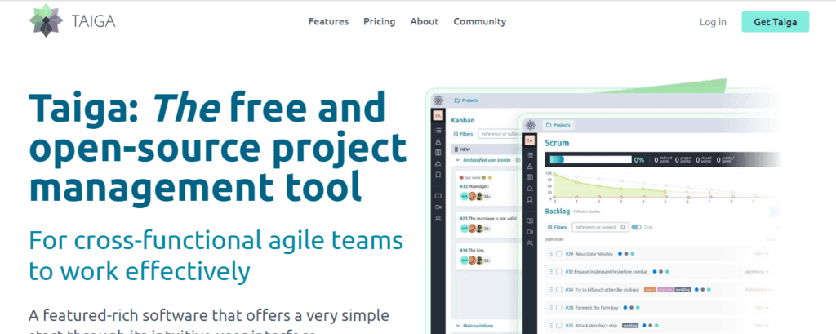The width and height of the screenshot is (836, 334).
Task: Click the Projects button in Scrum window
Action: tap(558, 126)
